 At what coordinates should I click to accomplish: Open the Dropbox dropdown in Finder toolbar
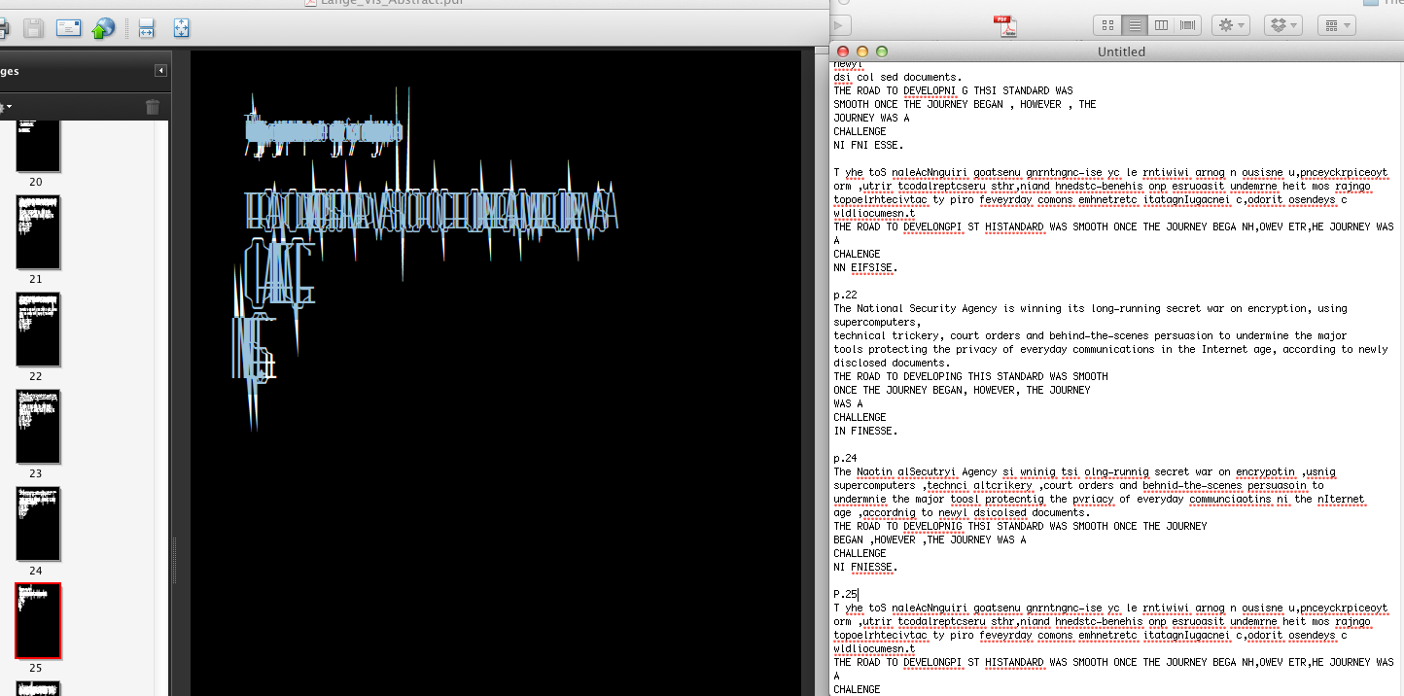click(1283, 25)
